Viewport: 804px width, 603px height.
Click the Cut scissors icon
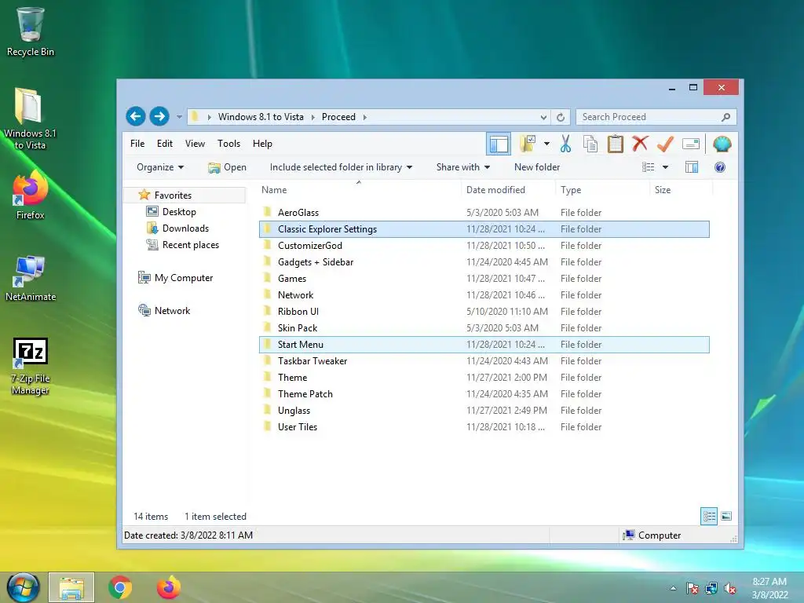[x=565, y=144]
